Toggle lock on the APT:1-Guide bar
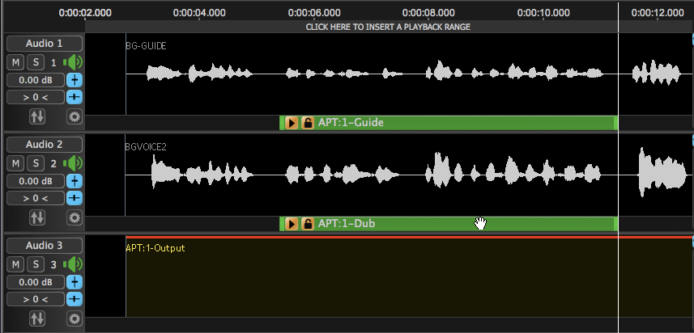The height and width of the screenshot is (333, 694). tap(308, 123)
